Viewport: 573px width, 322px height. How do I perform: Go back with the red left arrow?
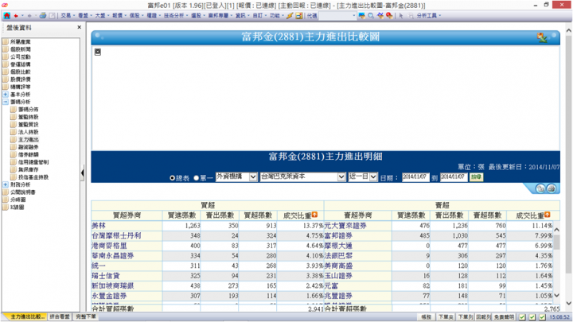point(16,16)
